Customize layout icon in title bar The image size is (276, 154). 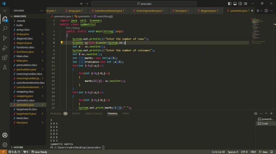point(246,4)
